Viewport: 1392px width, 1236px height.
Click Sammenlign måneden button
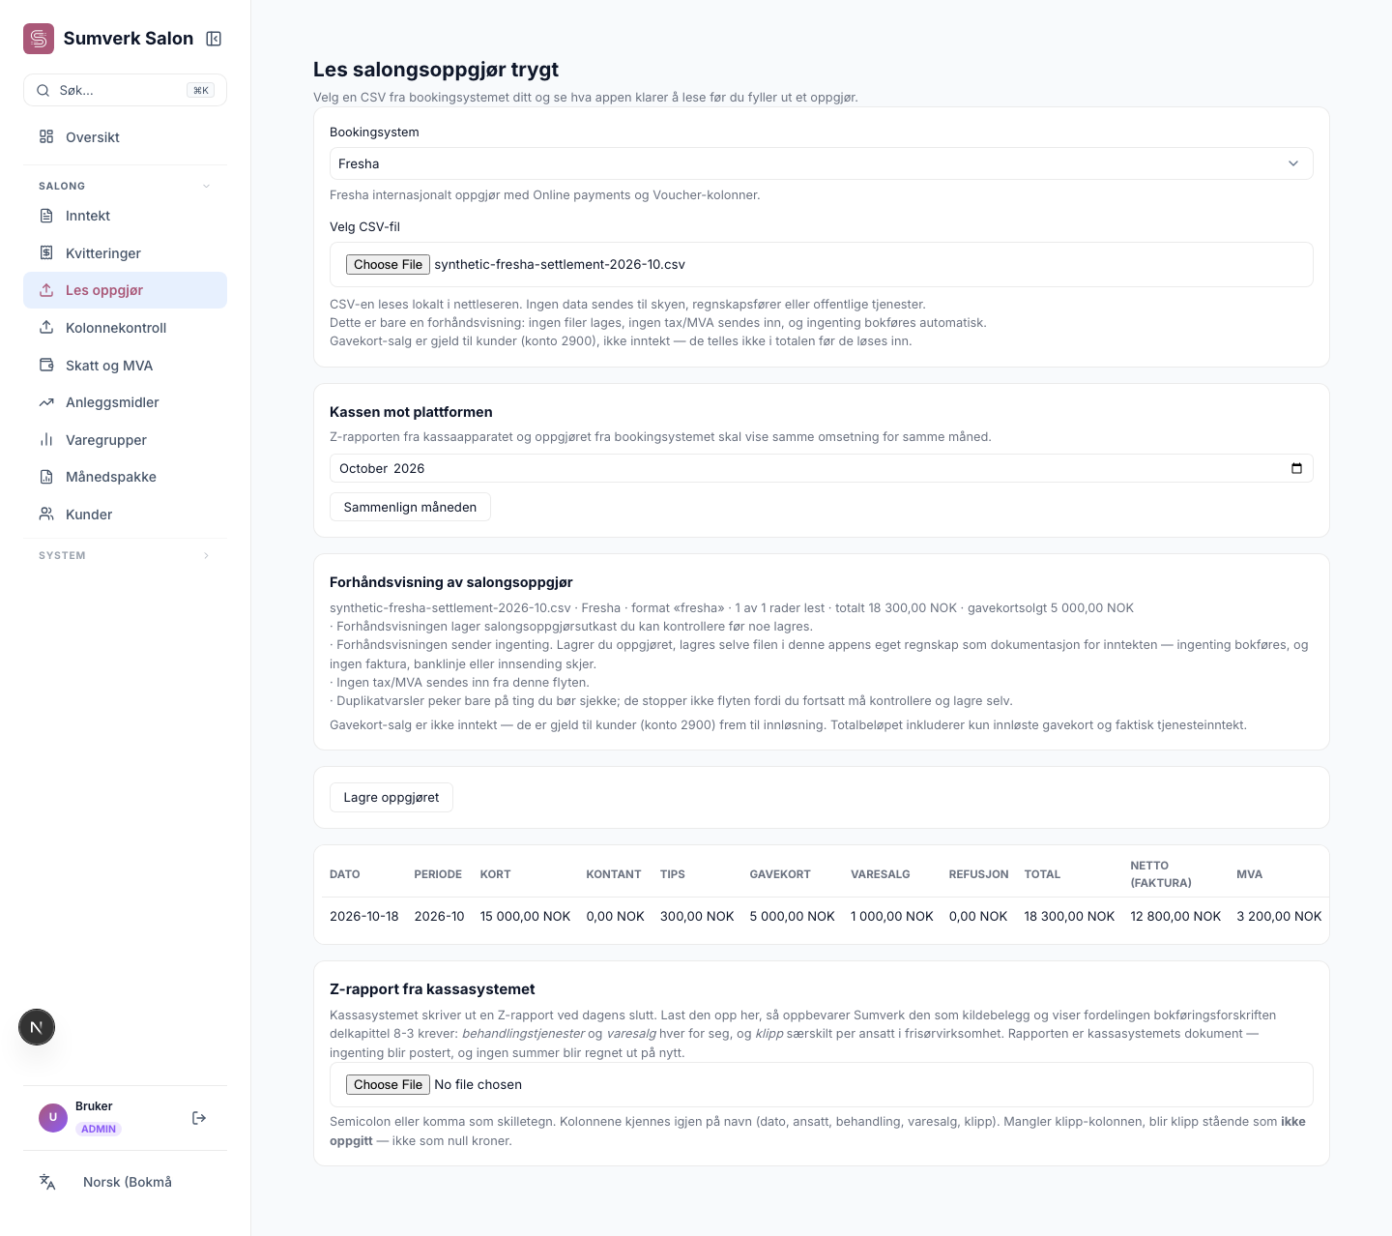click(x=410, y=507)
